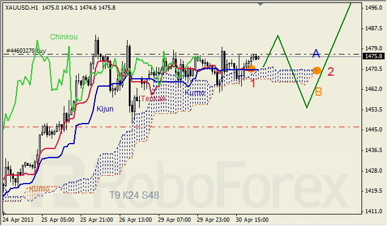Click the 1453.5 price axis label
387x226 pixels.
pos(374,109)
